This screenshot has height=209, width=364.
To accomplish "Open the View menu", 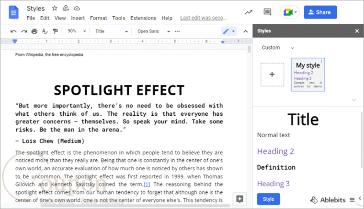I will pos(60,18).
